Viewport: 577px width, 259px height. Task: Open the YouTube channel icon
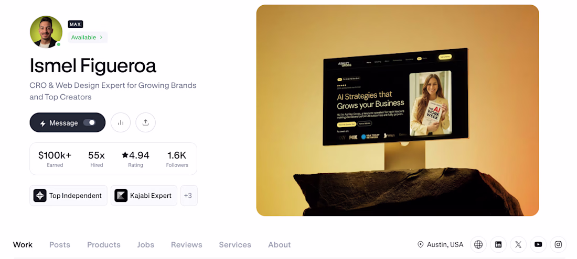click(x=538, y=244)
